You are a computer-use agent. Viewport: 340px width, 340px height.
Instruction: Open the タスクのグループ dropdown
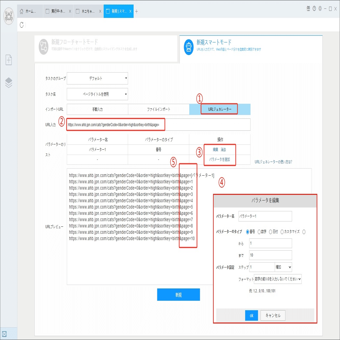pyautogui.click(x=97, y=78)
